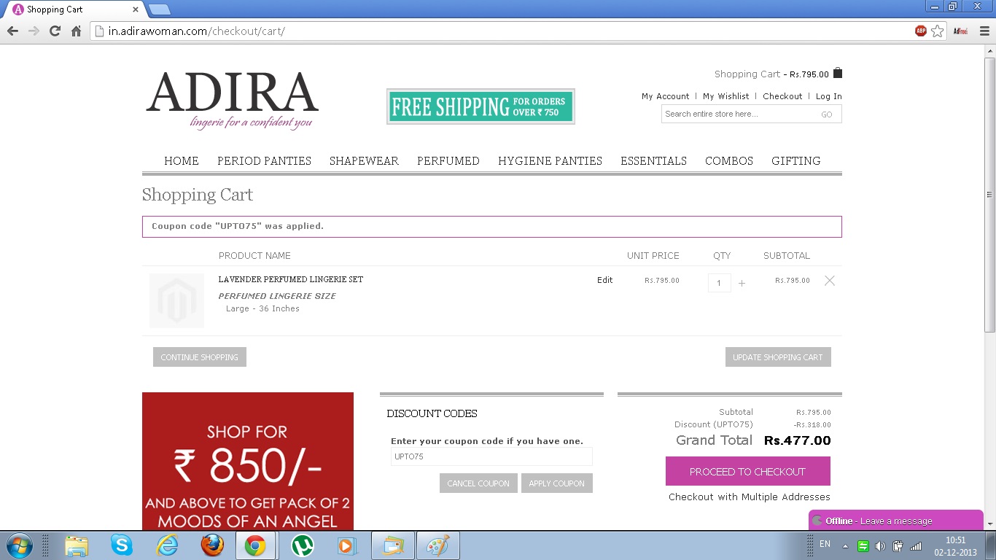This screenshot has width=996, height=560.
Task: Click the shopping bag cart icon
Action: point(838,73)
